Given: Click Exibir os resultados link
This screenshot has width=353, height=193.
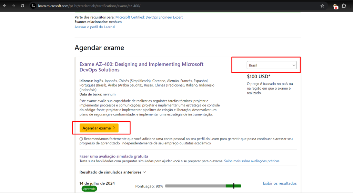Looking at the screenshot, I should (x=280, y=183).
